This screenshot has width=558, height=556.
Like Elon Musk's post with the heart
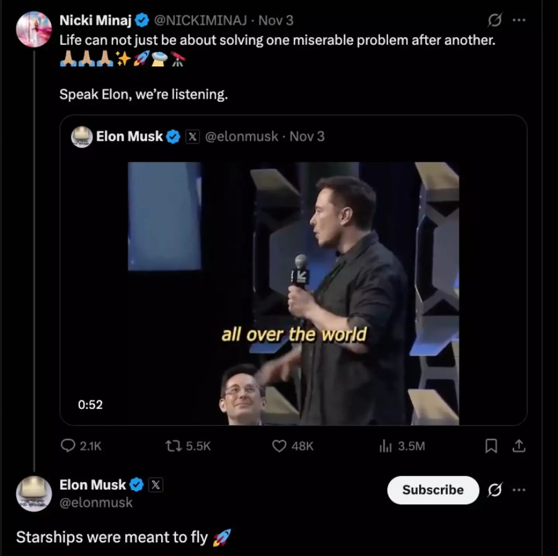click(x=280, y=446)
